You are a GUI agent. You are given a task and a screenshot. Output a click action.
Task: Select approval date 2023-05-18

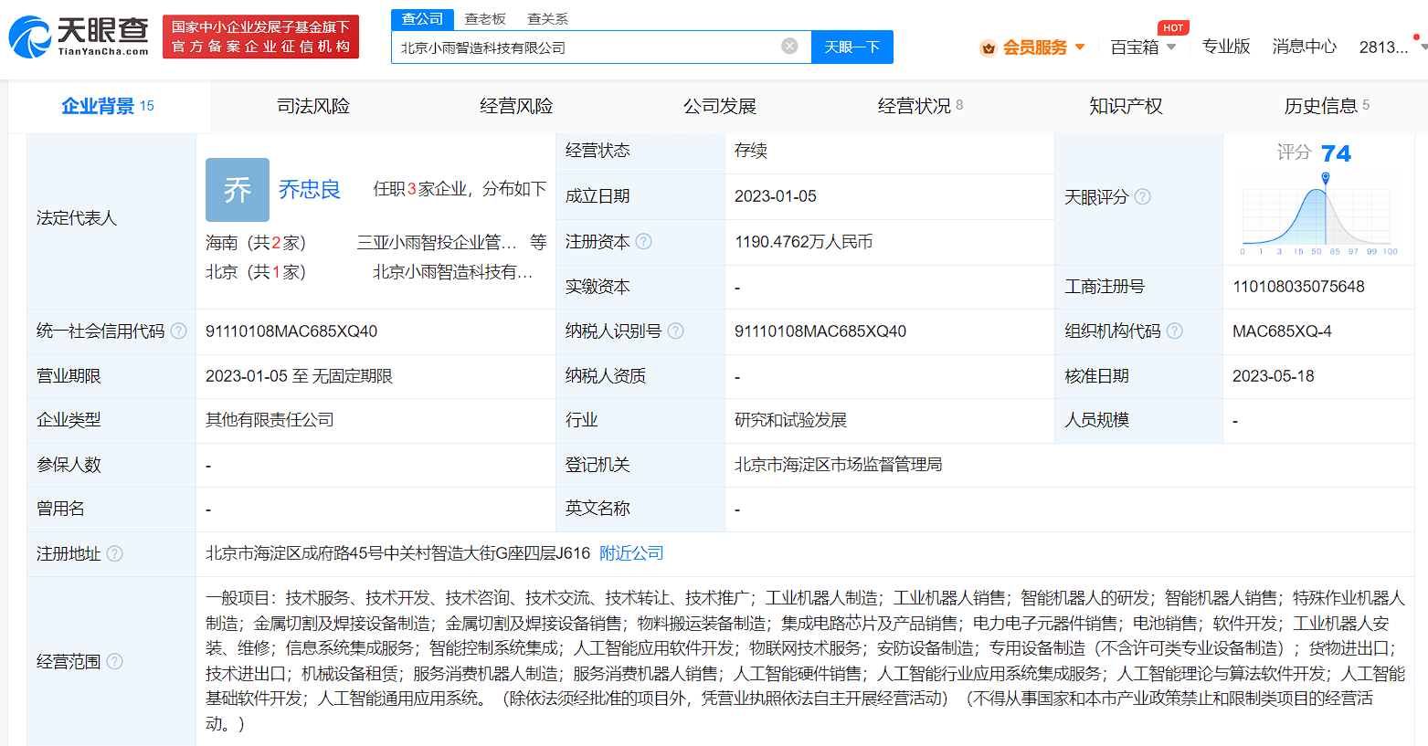(1273, 376)
